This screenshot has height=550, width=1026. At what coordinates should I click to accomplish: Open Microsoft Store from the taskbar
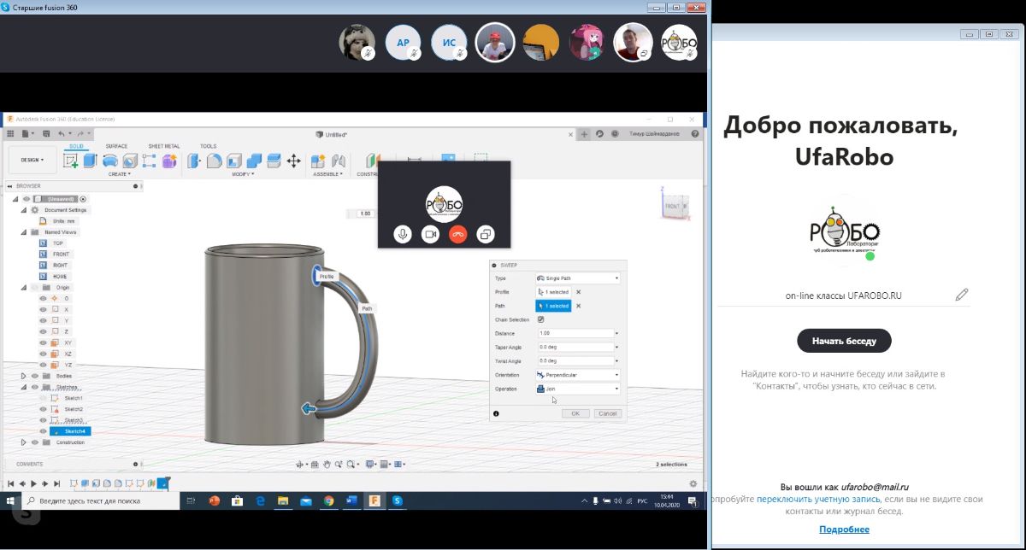[x=238, y=501]
